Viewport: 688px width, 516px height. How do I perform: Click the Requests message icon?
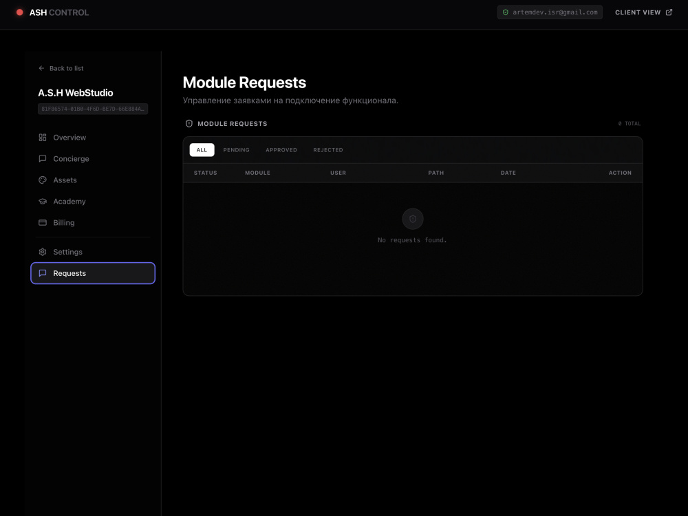(x=43, y=273)
